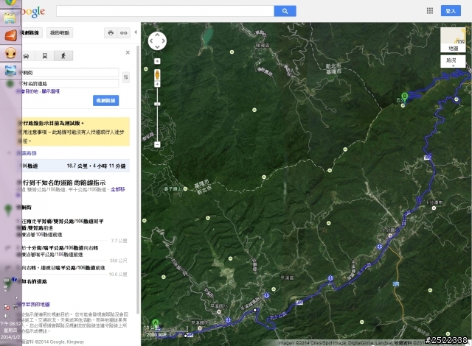Screen dimensions: 472x346
Task: Open the picture viewer taskbar icon
Action: [x=10, y=70]
